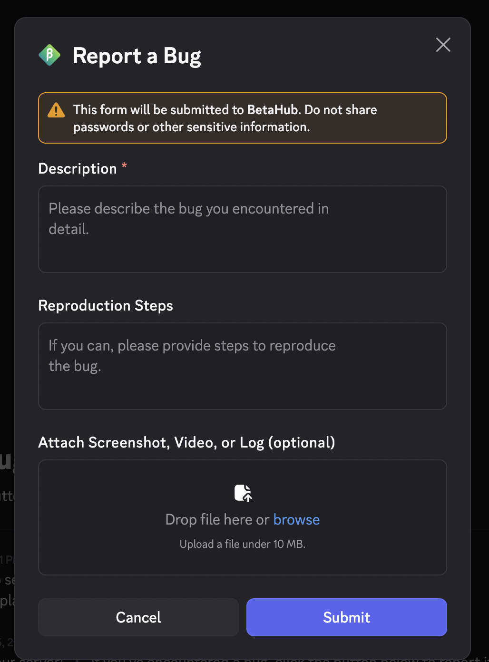Screen dimensions: 489x662
Task: Click the bold BetaHub text in warning
Action: 273,110
